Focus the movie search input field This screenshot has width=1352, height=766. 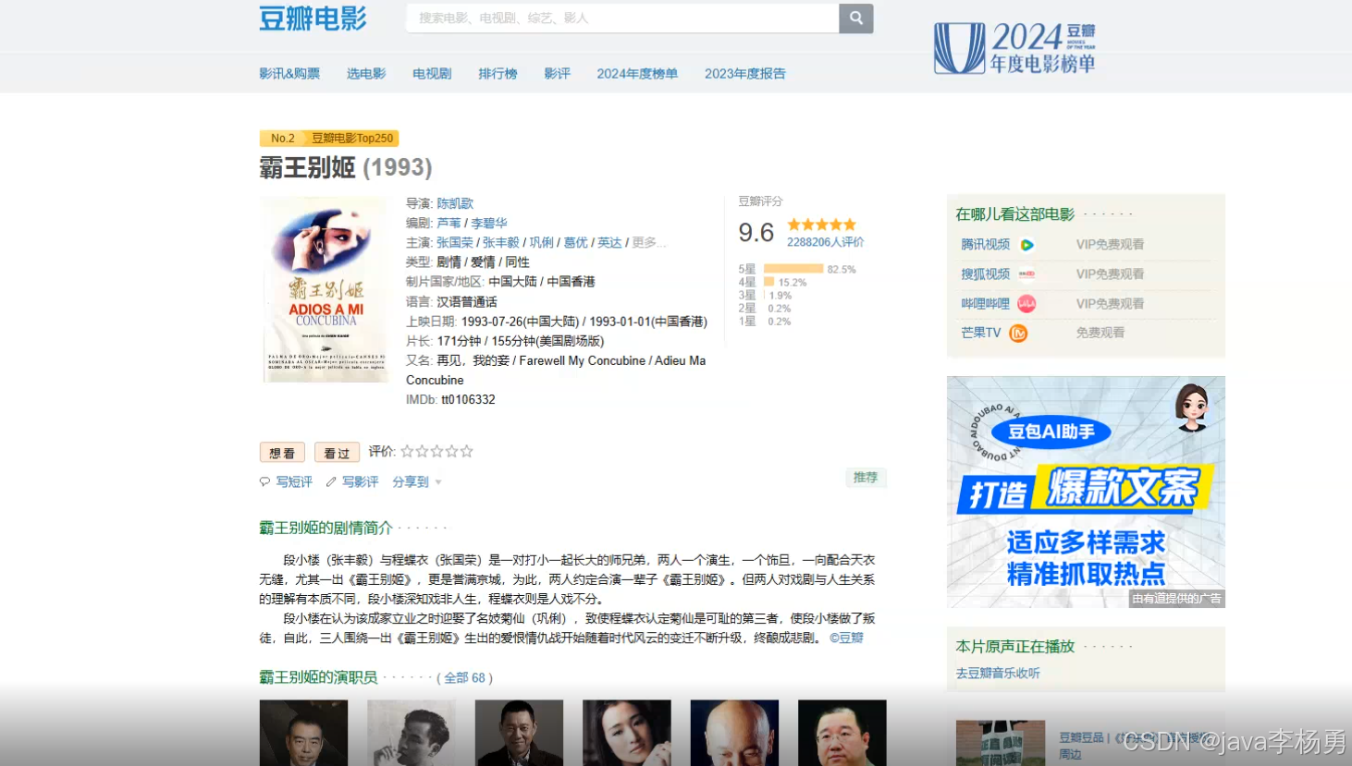(622, 18)
